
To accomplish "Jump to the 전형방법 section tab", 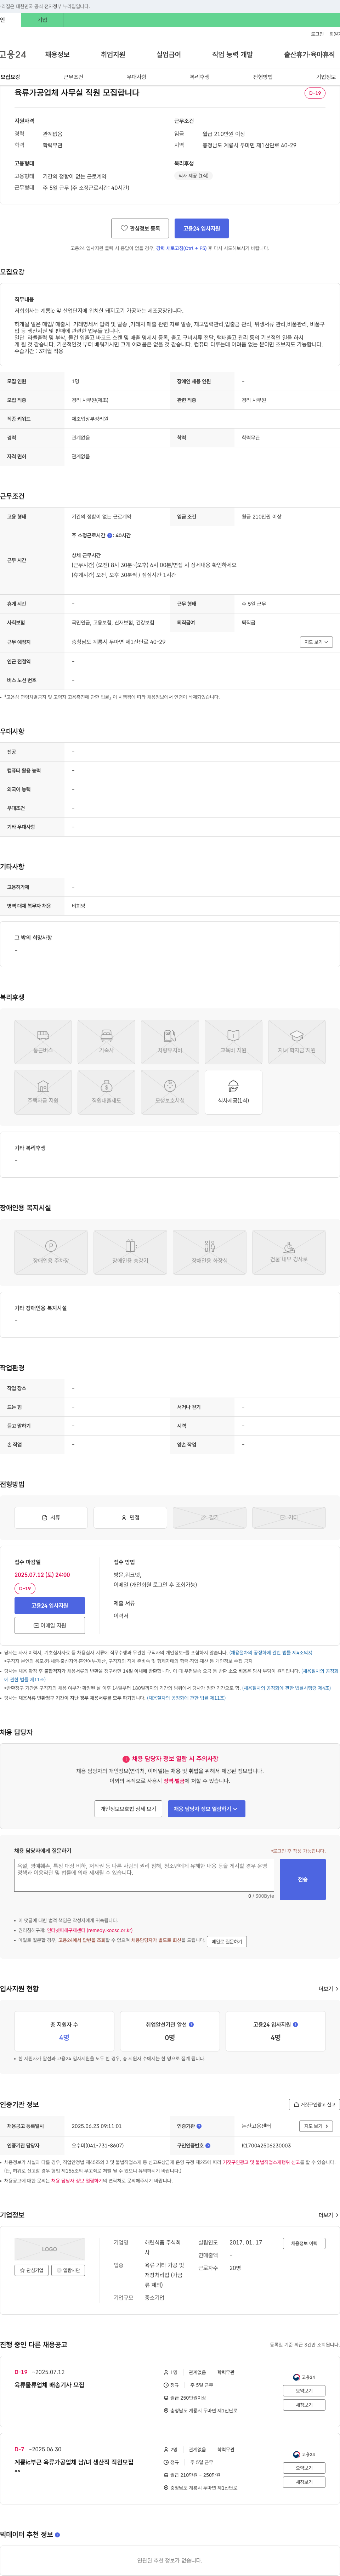I will pyautogui.click(x=262, y=77).
